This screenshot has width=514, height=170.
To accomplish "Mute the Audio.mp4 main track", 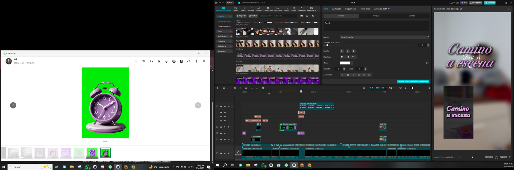I will coord(228,153).
